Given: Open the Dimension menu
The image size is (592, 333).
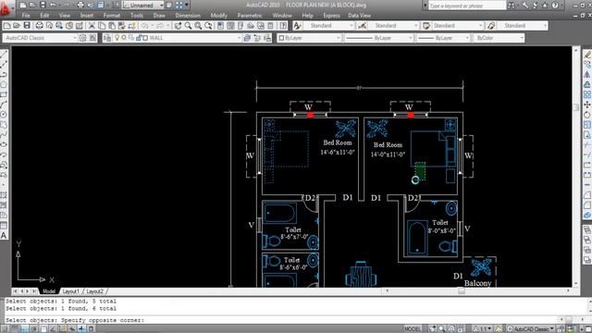Looking at the screenshot, I should pyautogui.click(x=188, y=16).
